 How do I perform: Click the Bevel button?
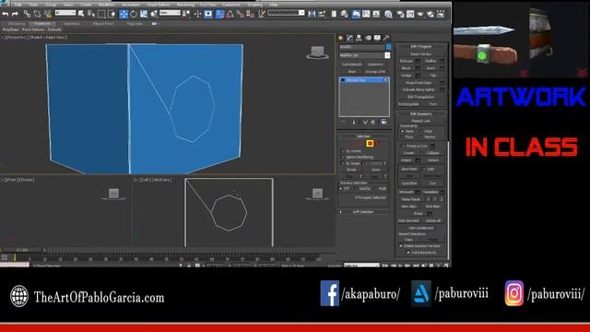click(x=407, y=68)
